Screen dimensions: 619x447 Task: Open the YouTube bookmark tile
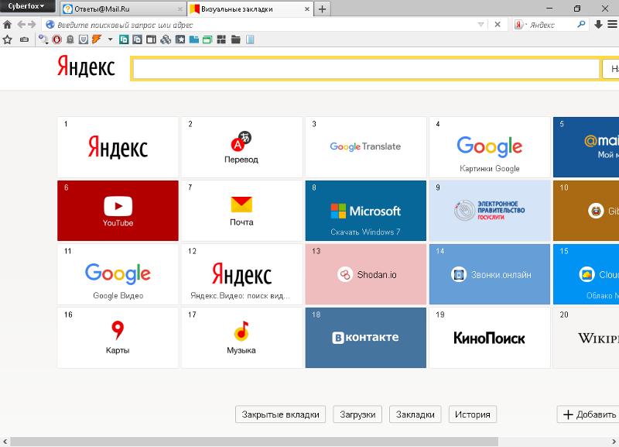[118, 211]
